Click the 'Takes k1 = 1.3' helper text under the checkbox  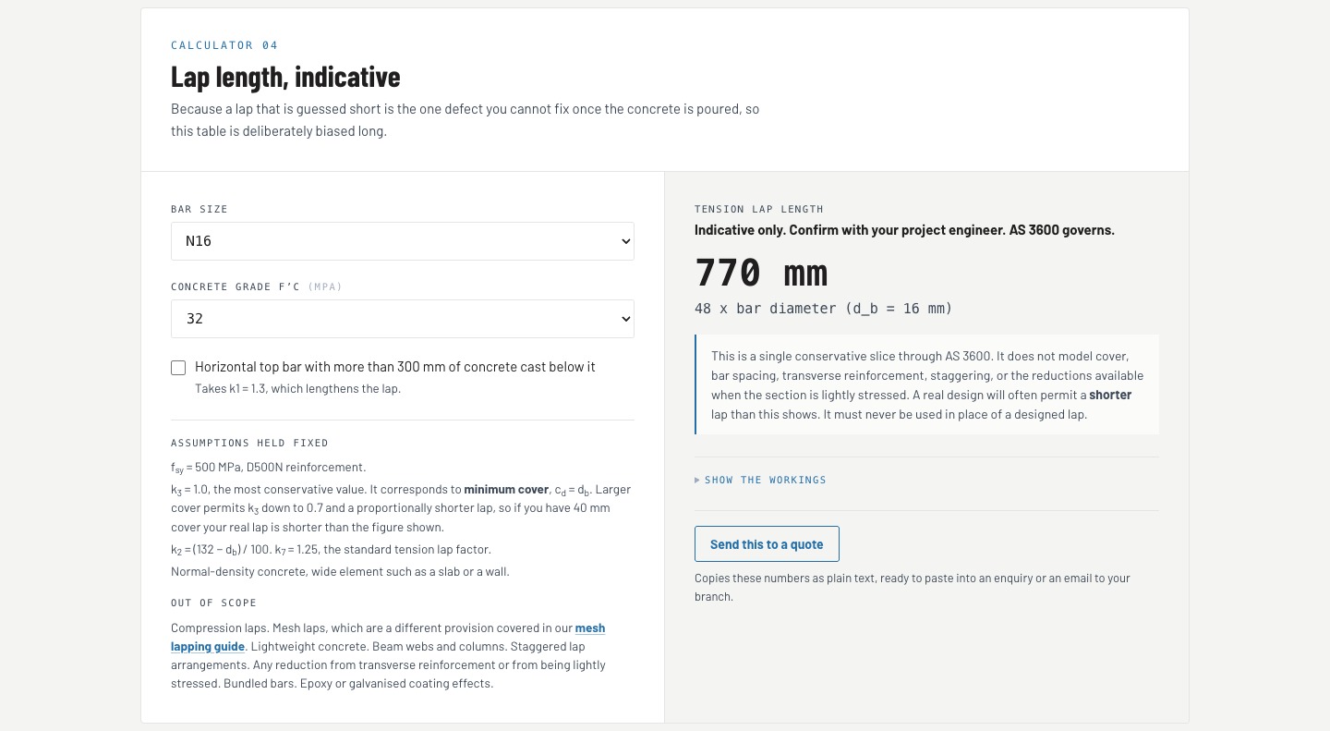pos(297,389)
